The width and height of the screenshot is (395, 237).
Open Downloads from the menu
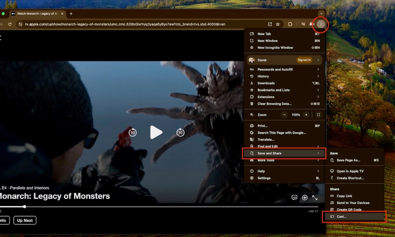[x=285, y=83]
